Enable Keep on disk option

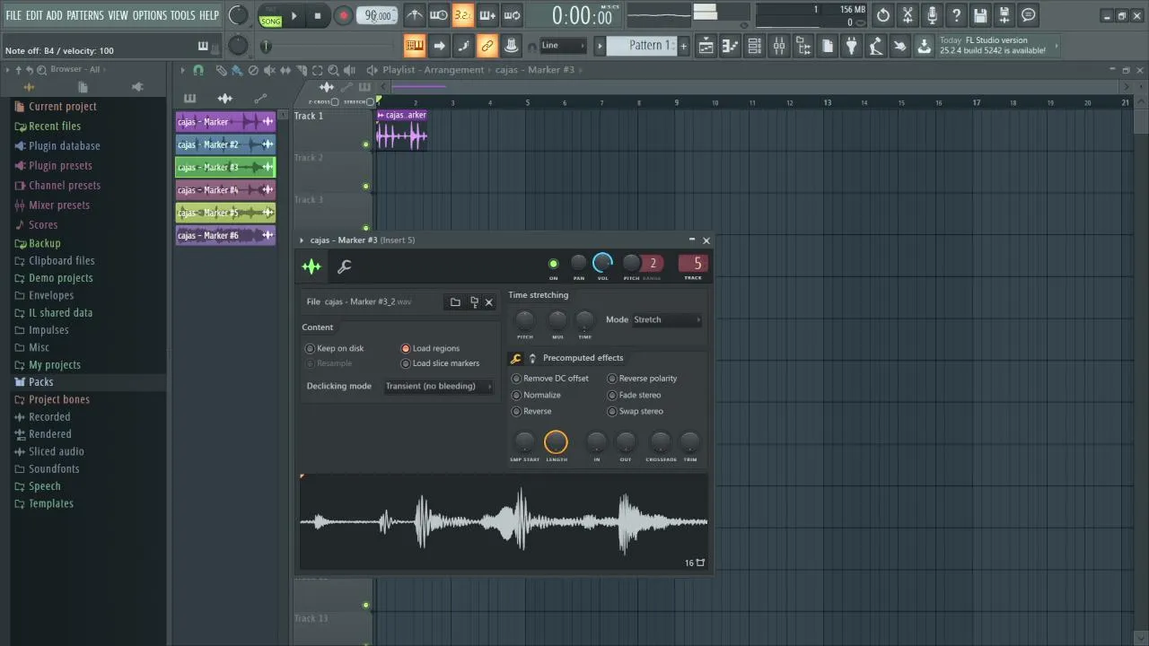coord(335,348)
